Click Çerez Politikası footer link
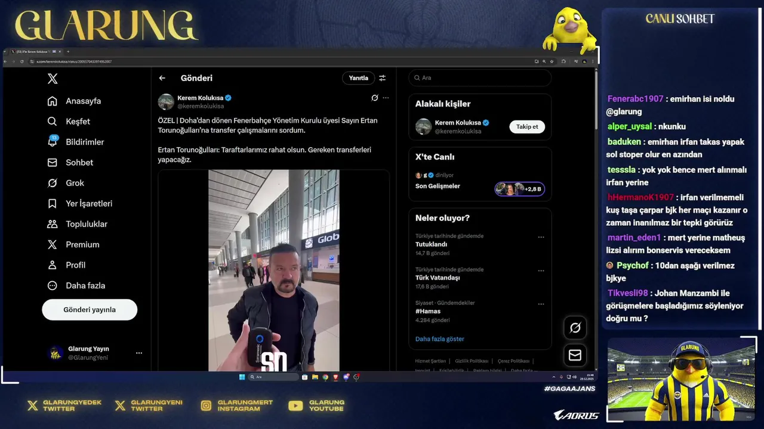This screenshot has width=764, height=429. click(513, 361)
